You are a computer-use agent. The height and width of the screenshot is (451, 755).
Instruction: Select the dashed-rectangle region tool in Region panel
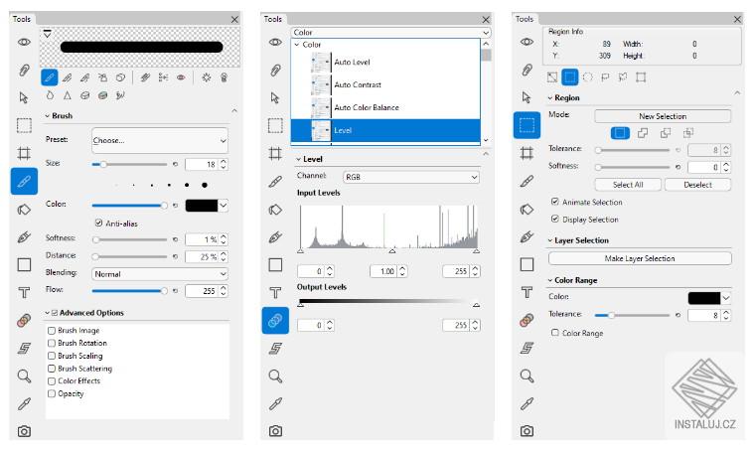point(527,125)
